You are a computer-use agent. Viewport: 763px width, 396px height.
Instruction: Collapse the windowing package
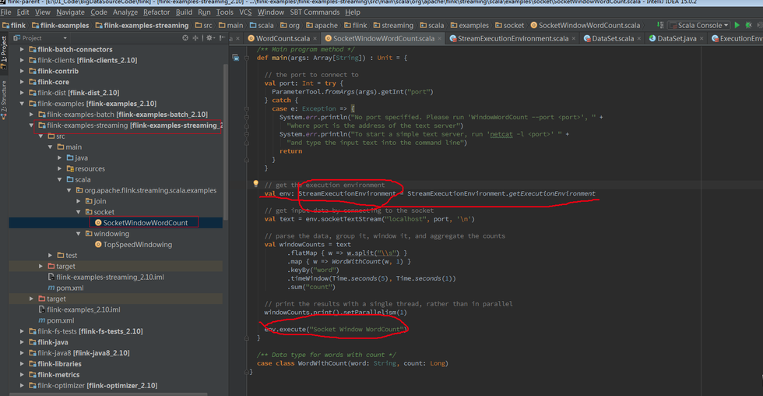tap(78, 233)
